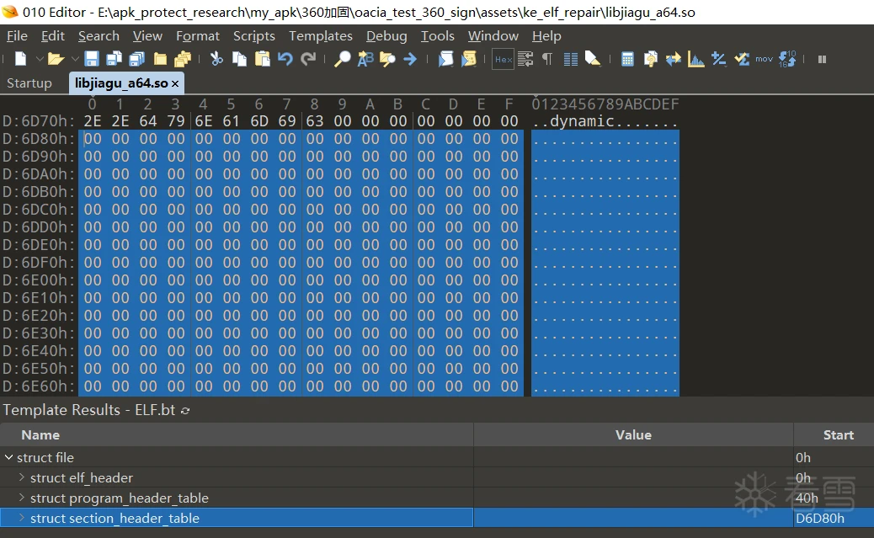Click the Open File folder icon

[56, 59]
